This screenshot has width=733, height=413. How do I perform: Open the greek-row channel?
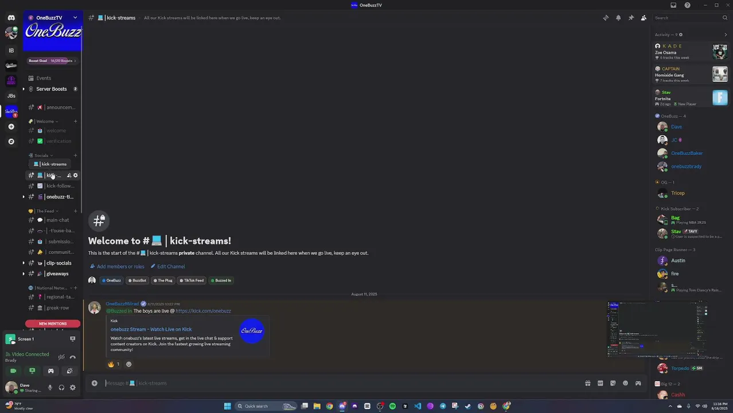coord(52,308)
